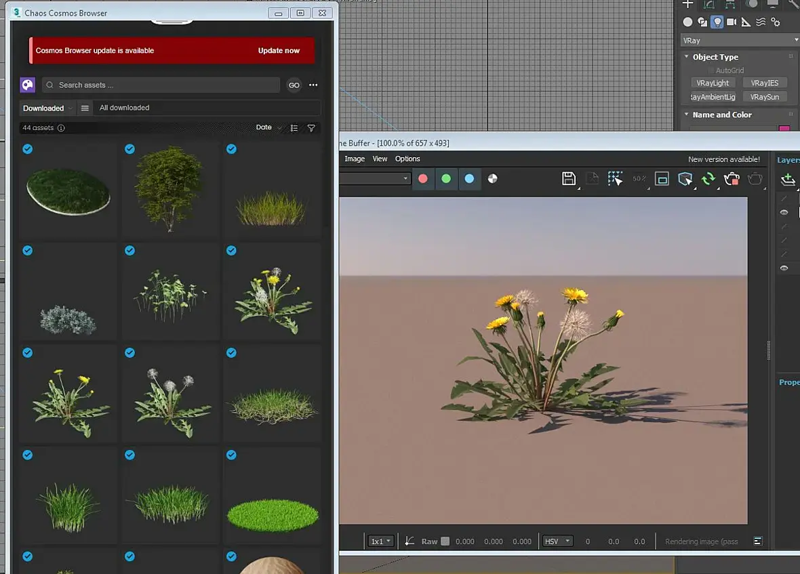Toggle the blue channel button
The image size is (800, 574).
pyautogui.click(x=469, y=179)
